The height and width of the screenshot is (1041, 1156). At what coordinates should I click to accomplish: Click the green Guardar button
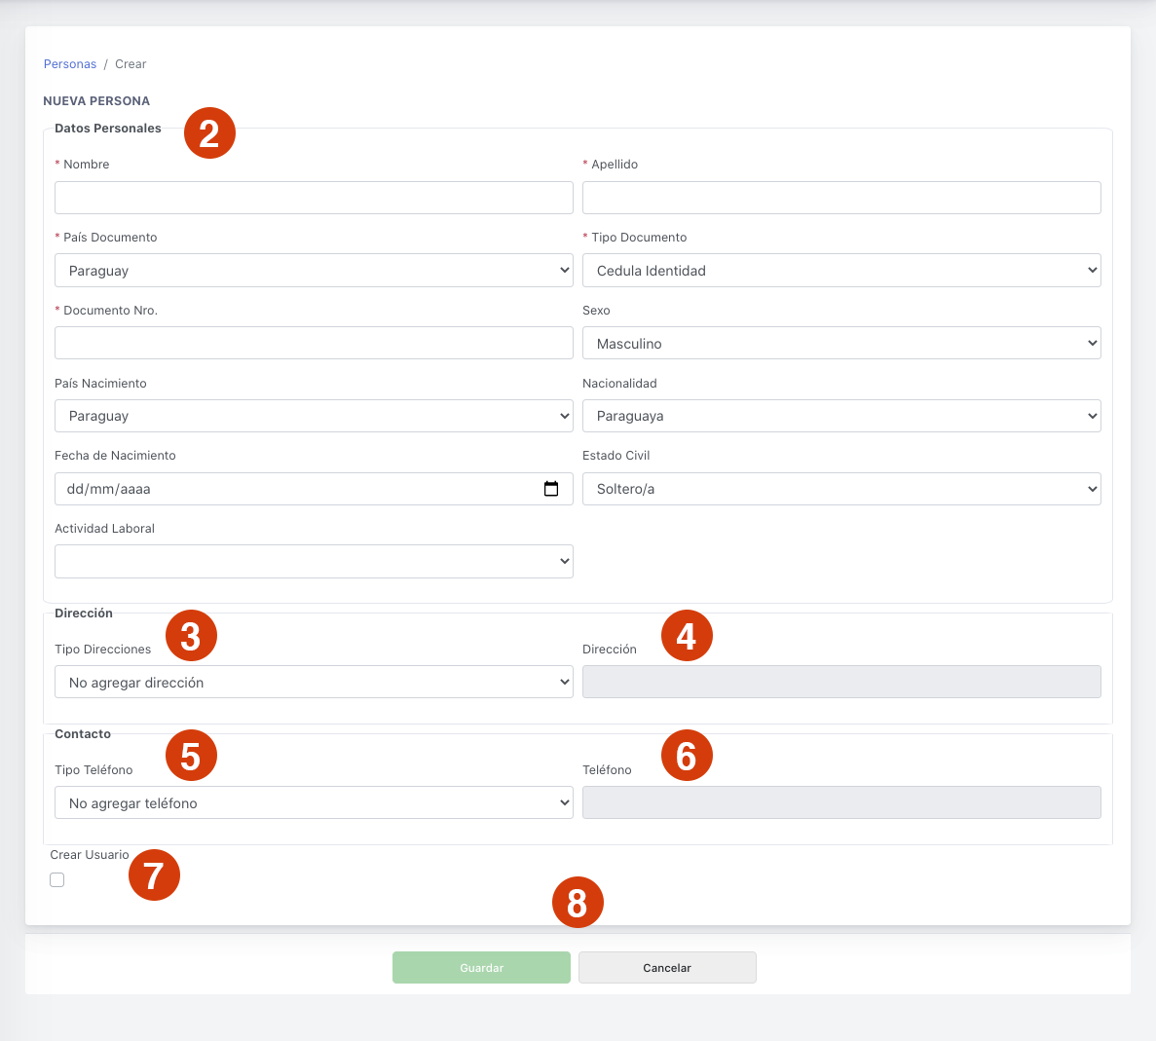coord(481,968)
